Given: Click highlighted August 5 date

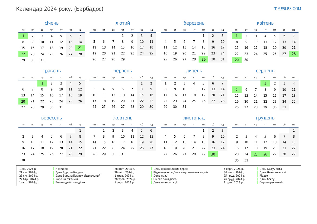Looking at the screenshot, I should [237, 89].
